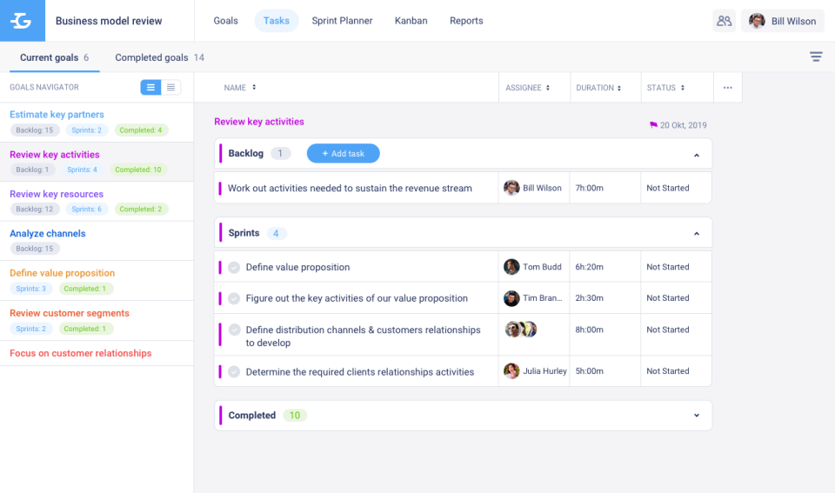Viewport: 835px width, 493px height.
Task: Open the three-dots column options menu
Action: 727,87
